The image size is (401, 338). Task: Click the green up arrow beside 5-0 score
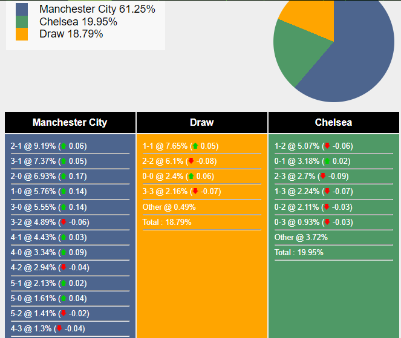[64, 298]
